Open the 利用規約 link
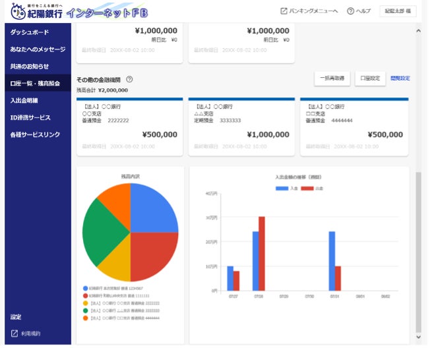 tap(31, 333)
